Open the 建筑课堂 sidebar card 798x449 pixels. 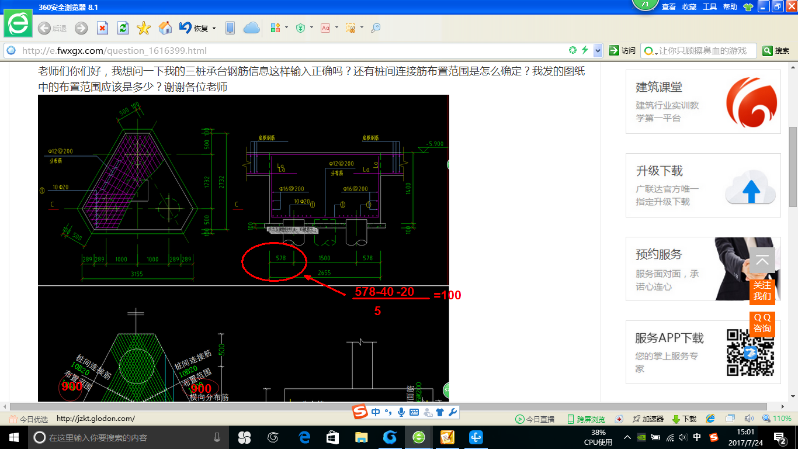point(703,102)
